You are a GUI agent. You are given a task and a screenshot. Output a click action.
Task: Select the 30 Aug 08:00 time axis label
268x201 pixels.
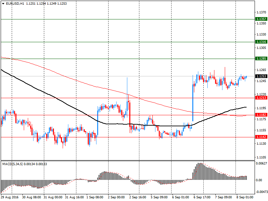tap(31, 197)
